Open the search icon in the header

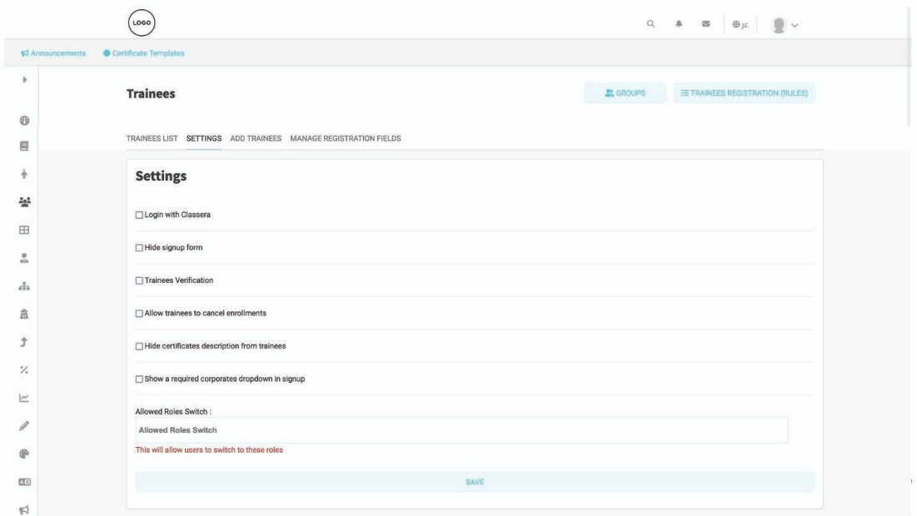click(650, 24)
